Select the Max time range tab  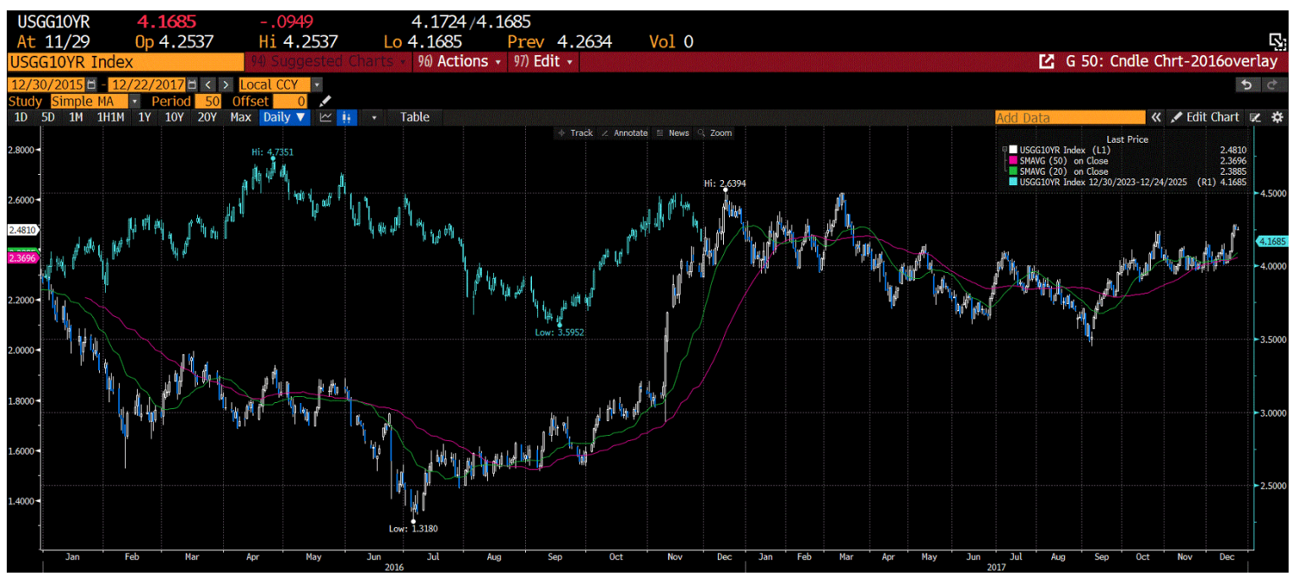coord(240,117)
